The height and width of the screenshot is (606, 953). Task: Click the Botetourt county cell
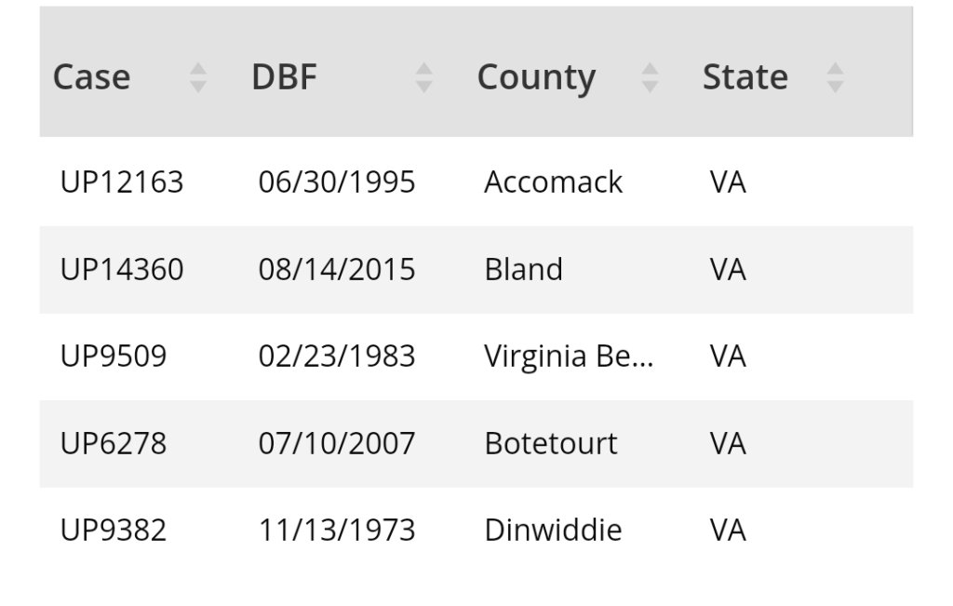(550, 444)
